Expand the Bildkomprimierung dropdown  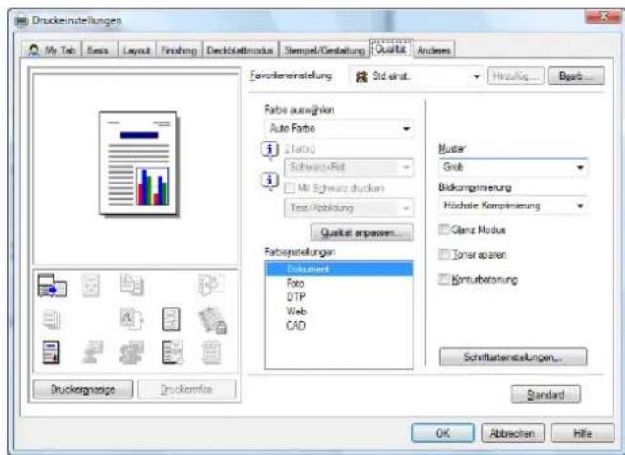click(512, 206)
